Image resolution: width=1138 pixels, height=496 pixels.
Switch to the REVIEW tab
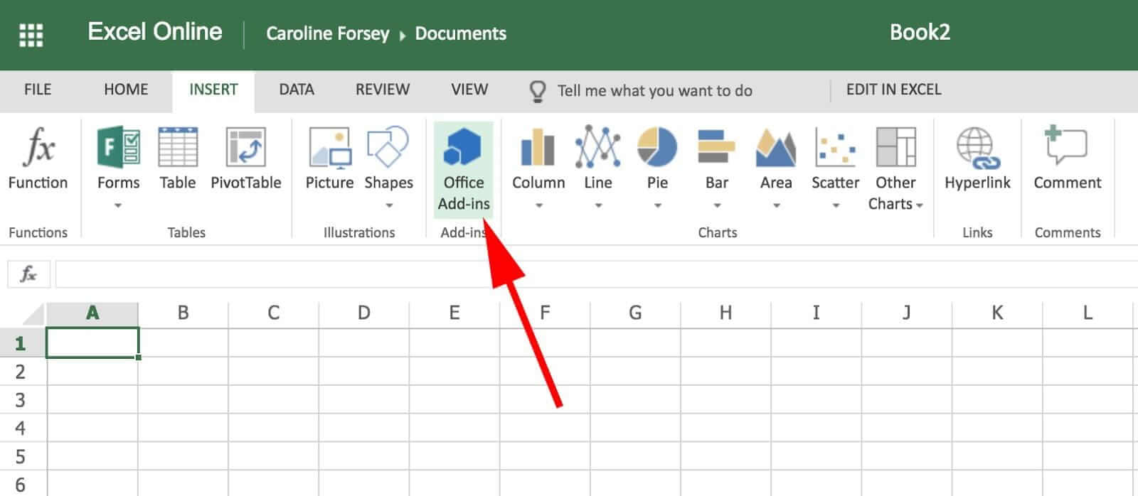point(383,90)
